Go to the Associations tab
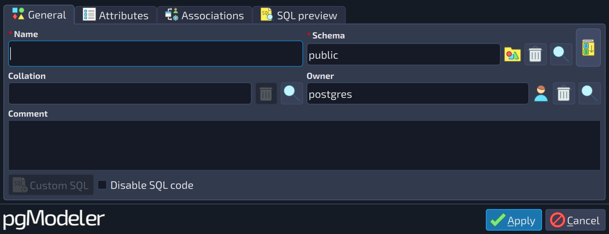The image size is (609, 234). (x=205, y=15)
